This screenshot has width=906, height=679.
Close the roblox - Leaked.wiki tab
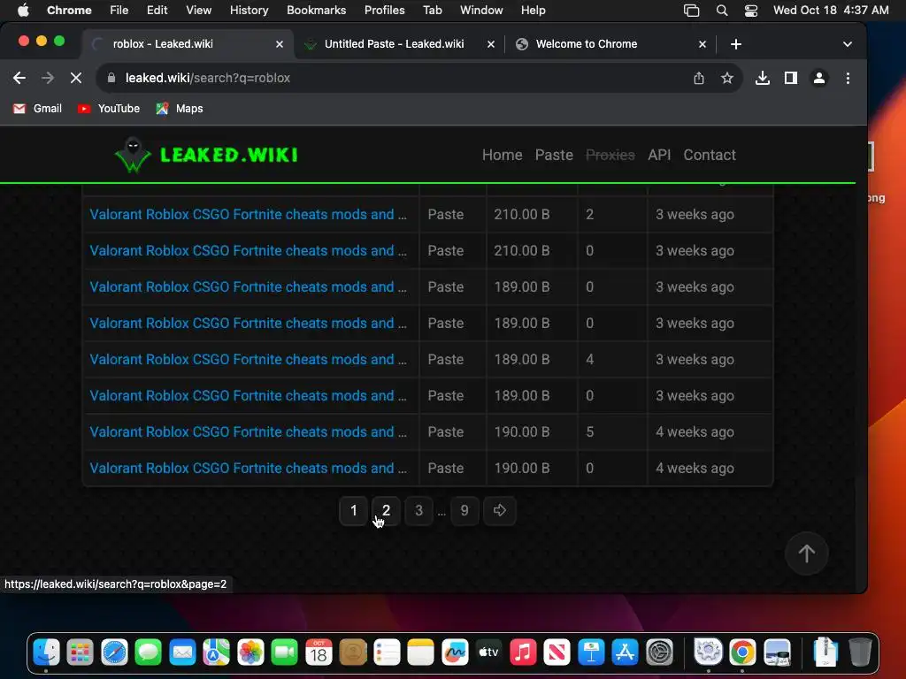click(x=279, y=44)
